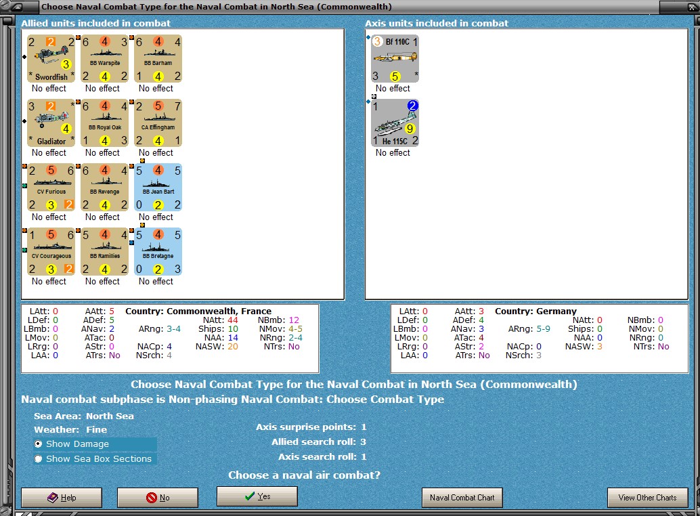Open the Help button
700x516 pixels.
[62, 497]
